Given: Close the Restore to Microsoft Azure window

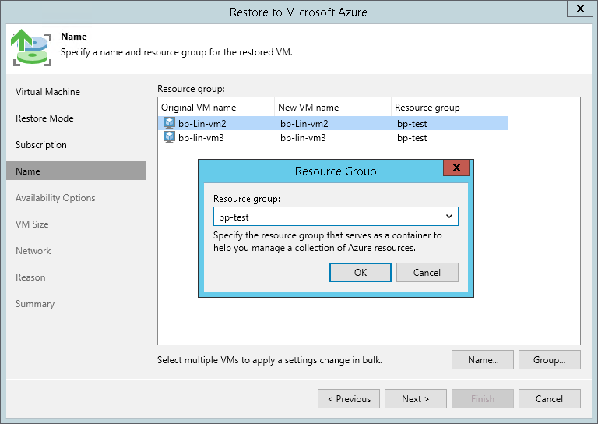Looking at the screenshot, I should pyautogui.click(x=580, y=9).
